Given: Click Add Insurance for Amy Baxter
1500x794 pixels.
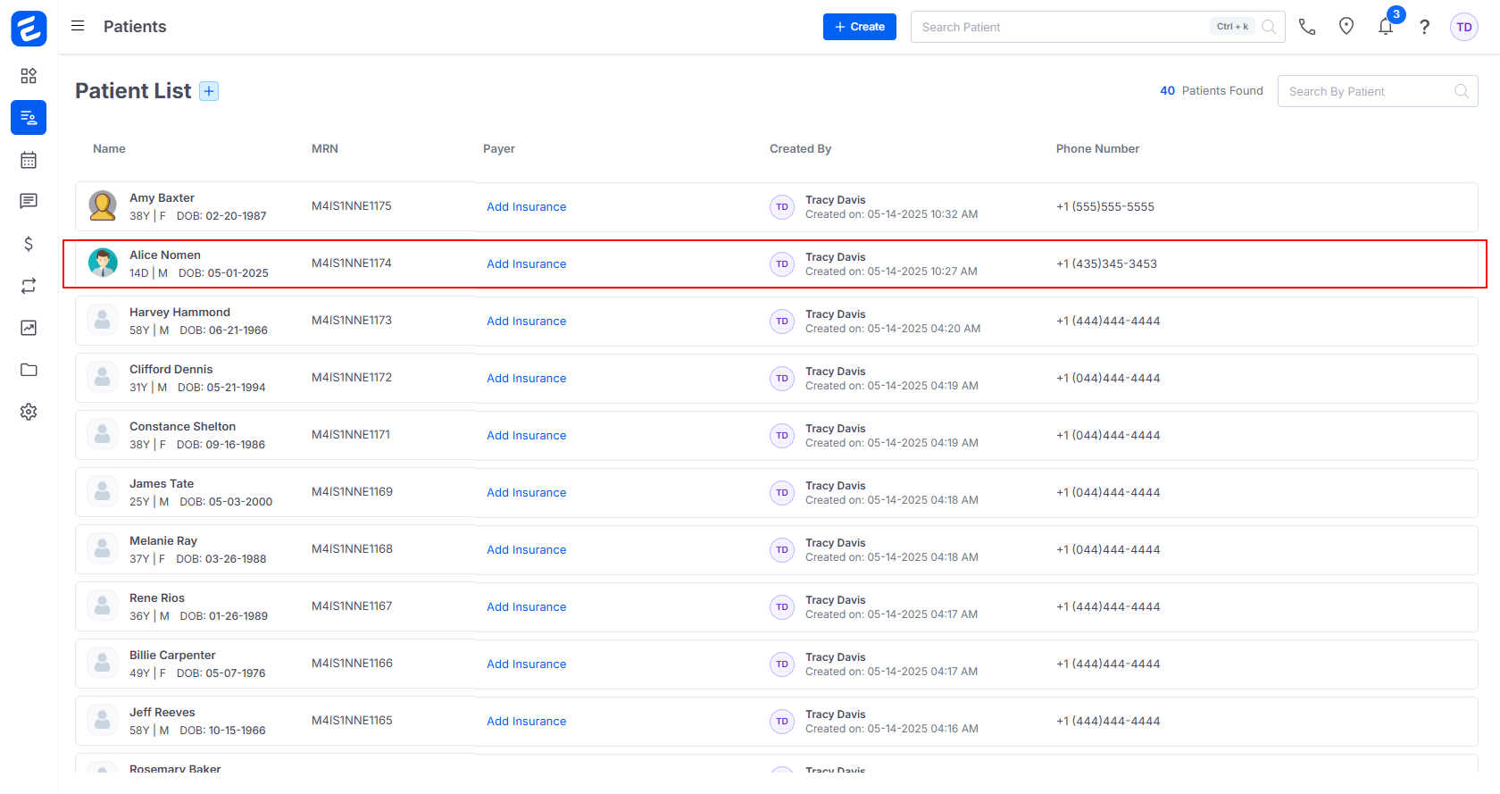Looking at the screenshot, I should (x=526, y=207).
